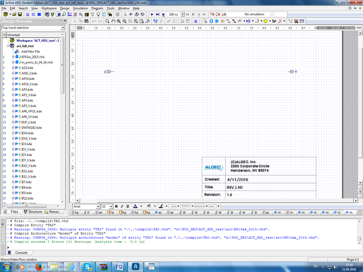Click the Firefox icon in the taskbar
This screenshot has height=272, width=363.
38,266
